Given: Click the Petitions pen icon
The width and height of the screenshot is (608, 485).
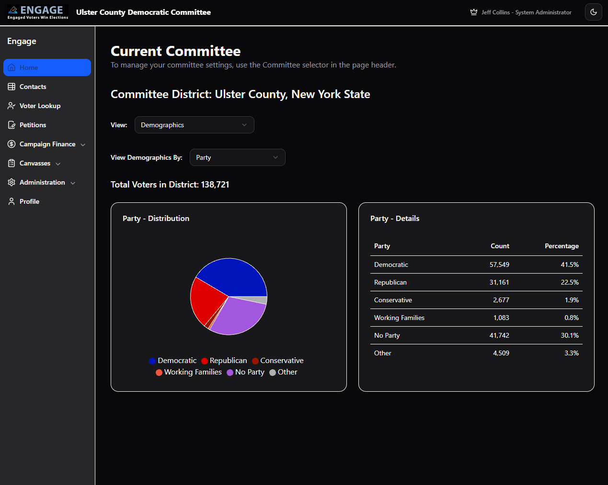Looking at the screenshot, I should [x=11, y=125].
